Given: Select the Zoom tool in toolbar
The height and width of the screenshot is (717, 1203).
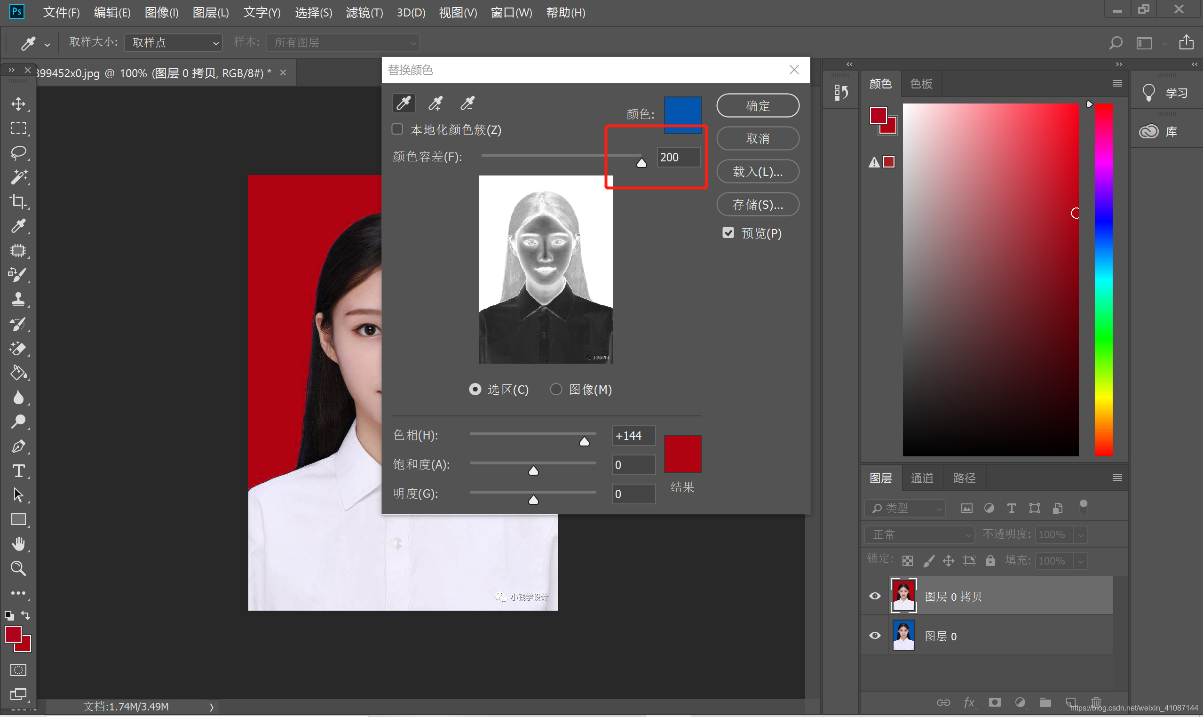Looking at the screenshot, I should pyautogui.click(x=18, y=568).
